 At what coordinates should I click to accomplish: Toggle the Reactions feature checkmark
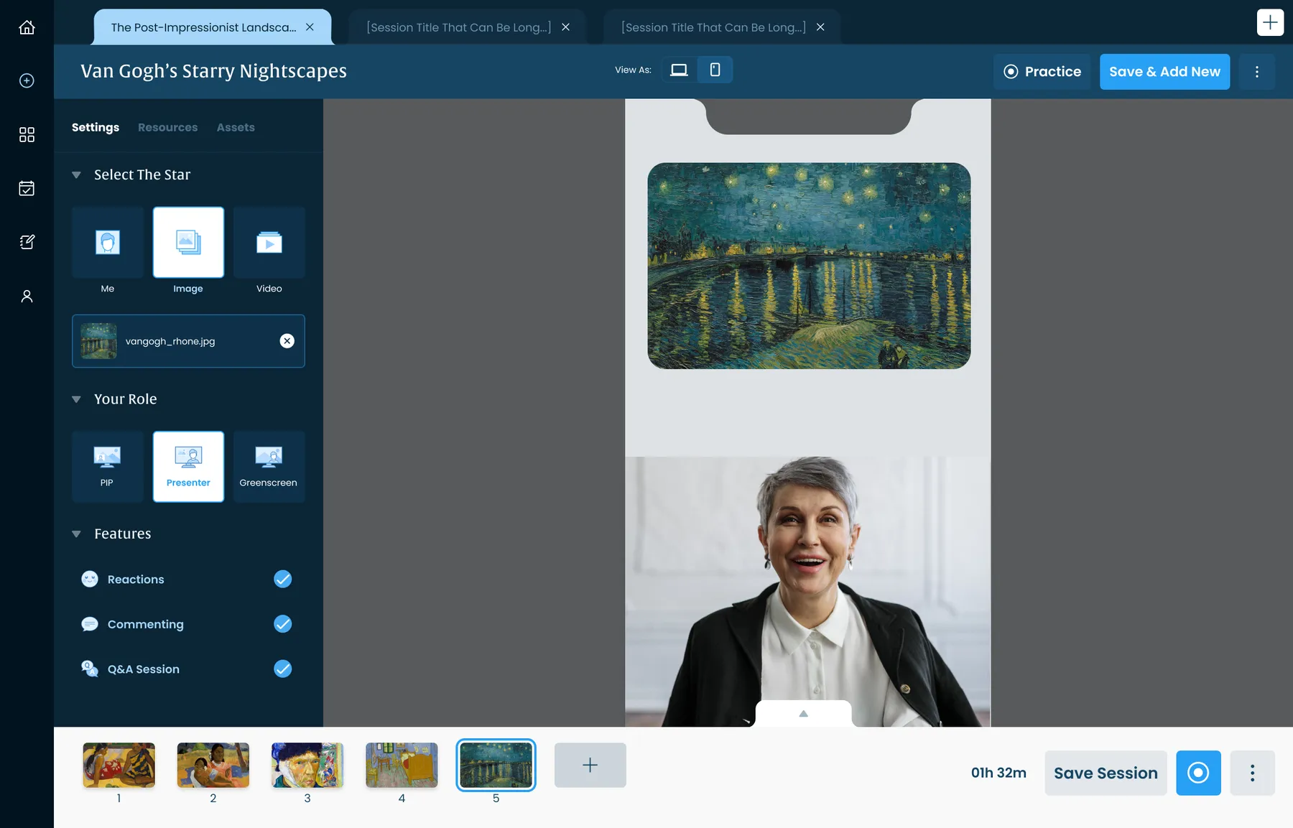[283, 579]
